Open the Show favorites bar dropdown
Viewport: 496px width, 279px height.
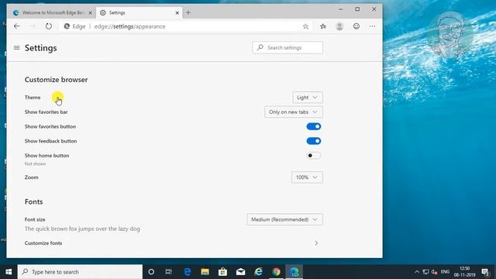pos(294,112)
